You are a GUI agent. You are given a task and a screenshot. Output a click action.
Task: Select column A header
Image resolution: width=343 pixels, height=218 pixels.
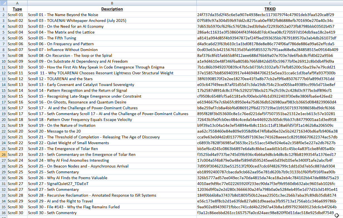(17, 3)
